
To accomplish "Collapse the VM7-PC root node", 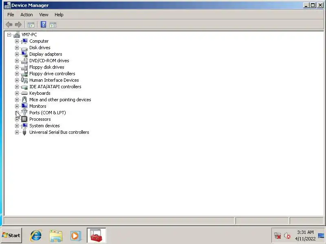I will click(x=9, y=35).
